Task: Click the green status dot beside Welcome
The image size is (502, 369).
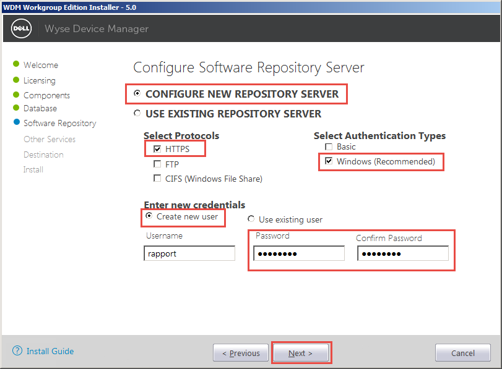Action: 17,65
